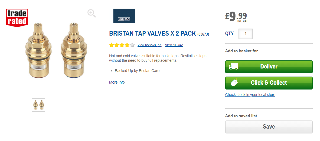Image resolution: width=320 pixels, height=141 pixels.
Task: Click the magnifier zoom icon above product image
Action: pyautogui.click(x=92, y=13)
